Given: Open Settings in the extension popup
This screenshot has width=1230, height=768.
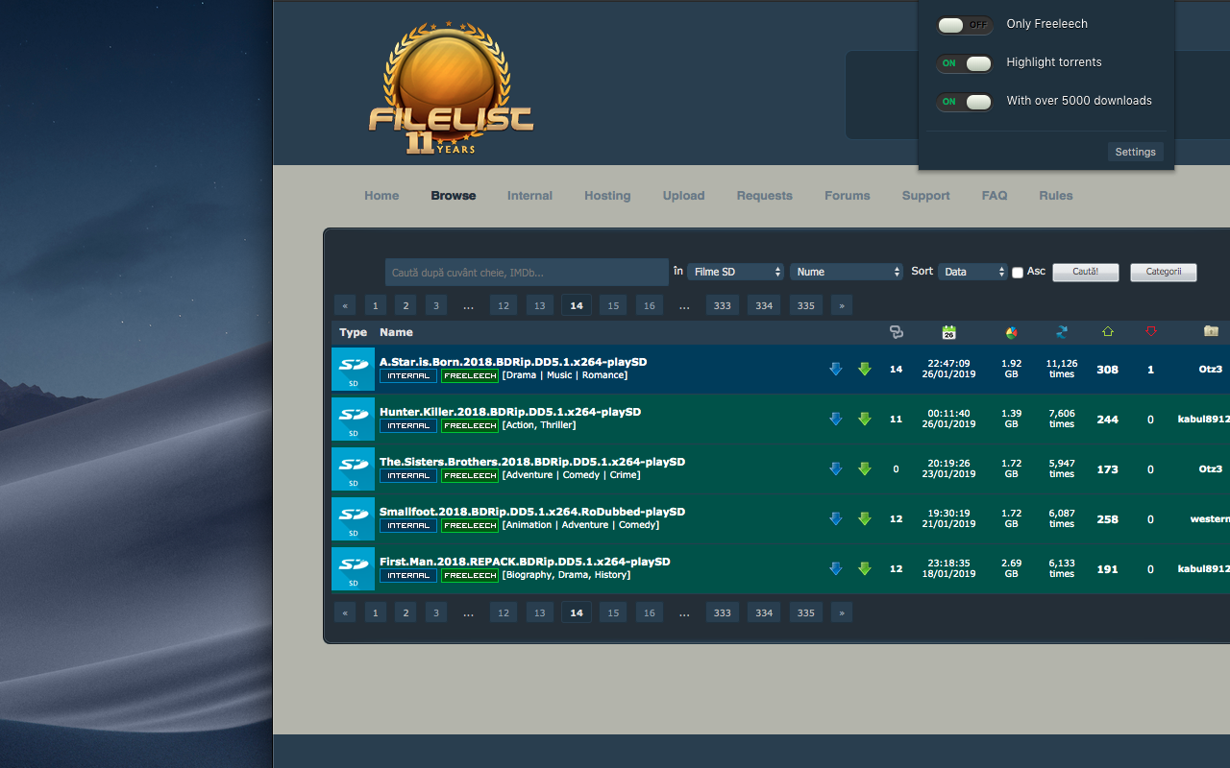Looking at the screenshot, I should [1136, 152].
